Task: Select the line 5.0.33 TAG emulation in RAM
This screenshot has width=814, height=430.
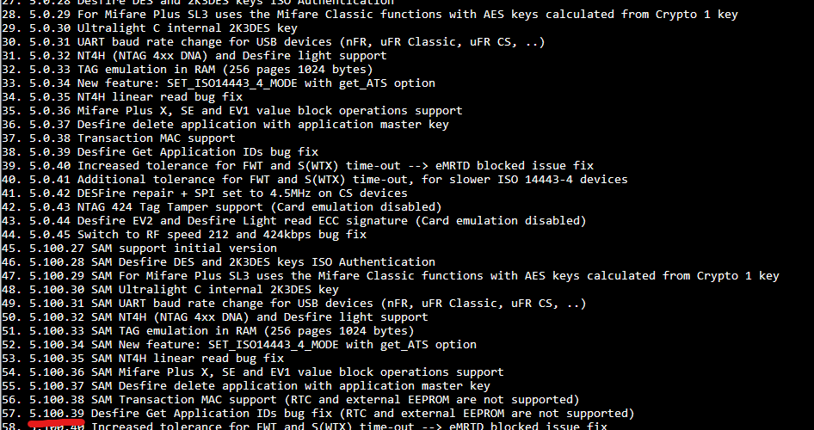Action: pos(188,70)
